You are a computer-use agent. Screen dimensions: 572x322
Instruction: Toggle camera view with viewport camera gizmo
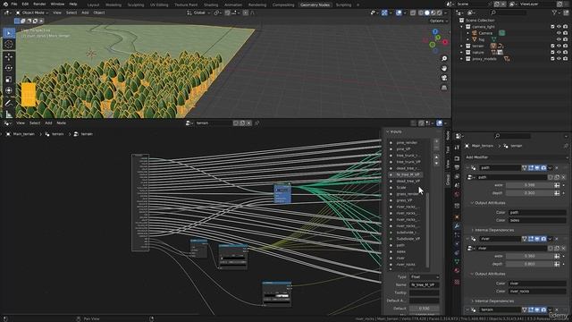pos(444,78)
